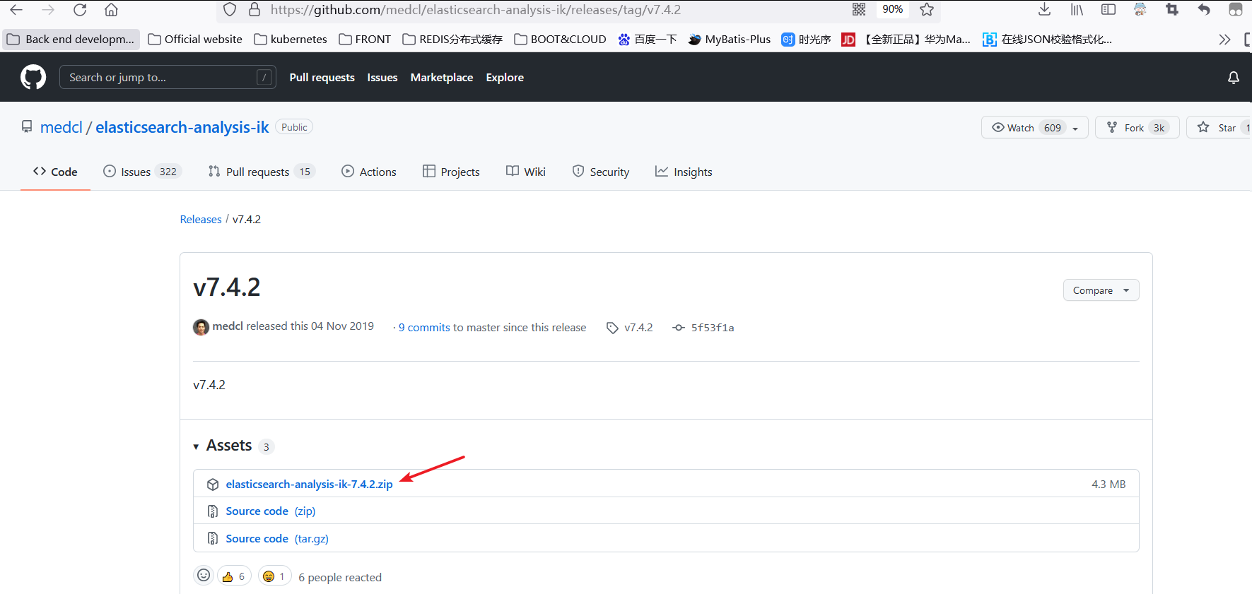Expand the Watch dropdown arrow
1252x594 pixels.
click(1075, 129)
